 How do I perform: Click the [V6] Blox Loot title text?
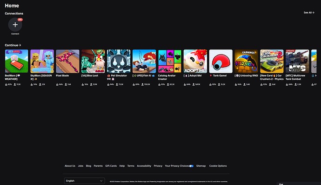[90, 75]
